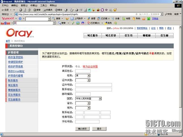Screen dimensions: 183x137
Task: Open the 修改Email地址 sidebar link
Action: [16, 71]
